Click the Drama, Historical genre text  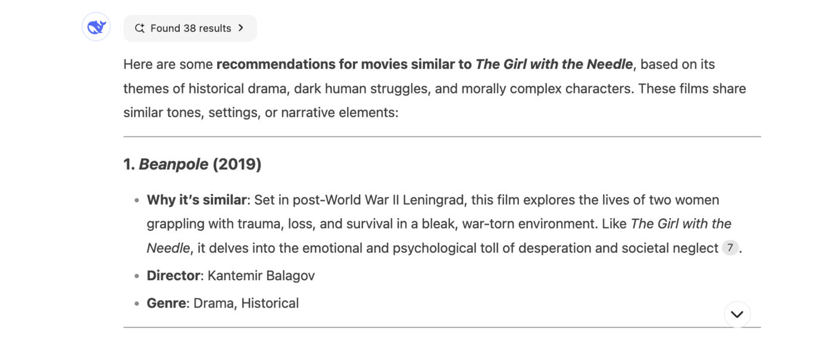tap(246, 303)
